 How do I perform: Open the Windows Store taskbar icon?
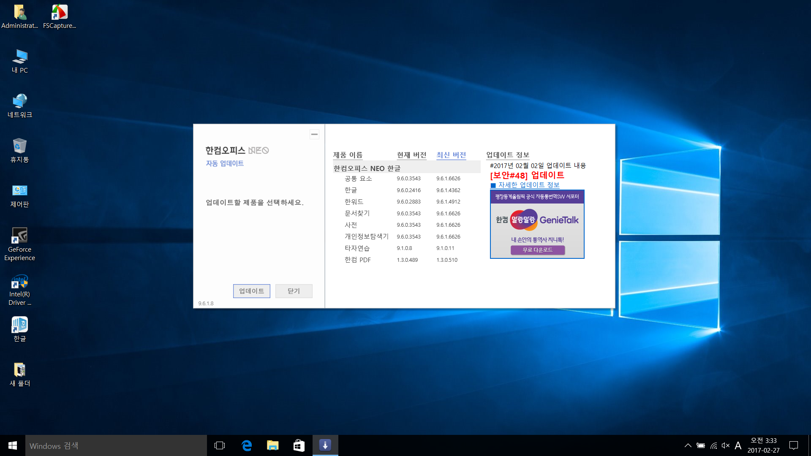point(299,445)
